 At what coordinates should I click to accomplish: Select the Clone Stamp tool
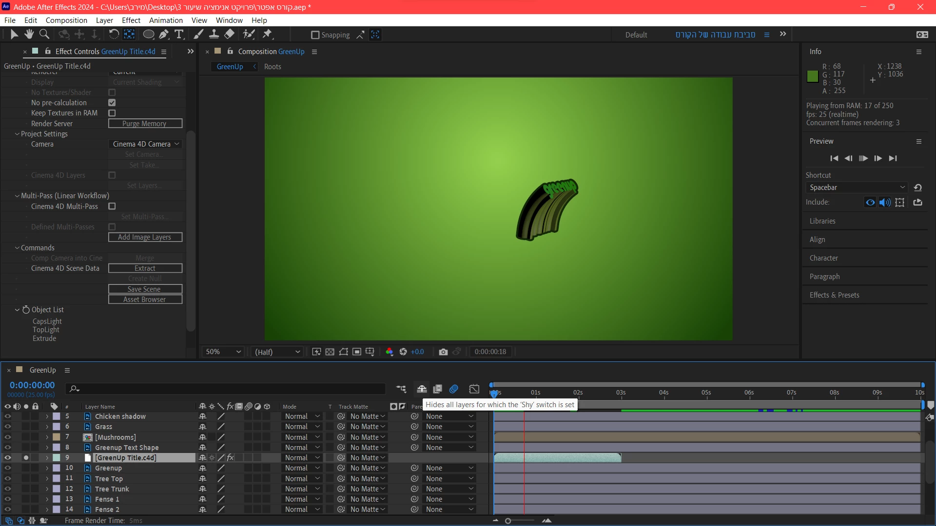point(214,34)
